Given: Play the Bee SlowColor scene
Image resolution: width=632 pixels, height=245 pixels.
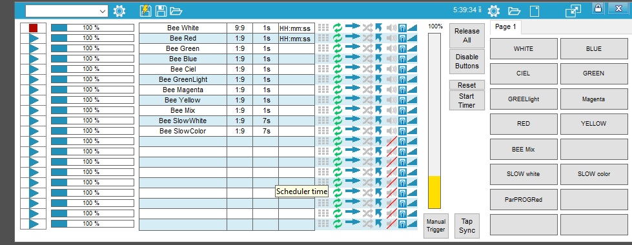Looking at the screenshot, I should [34, 131].
